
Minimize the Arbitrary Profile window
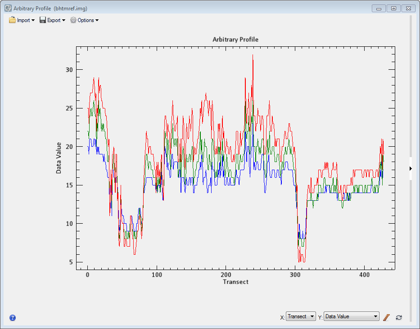click(x=379, y=8)
